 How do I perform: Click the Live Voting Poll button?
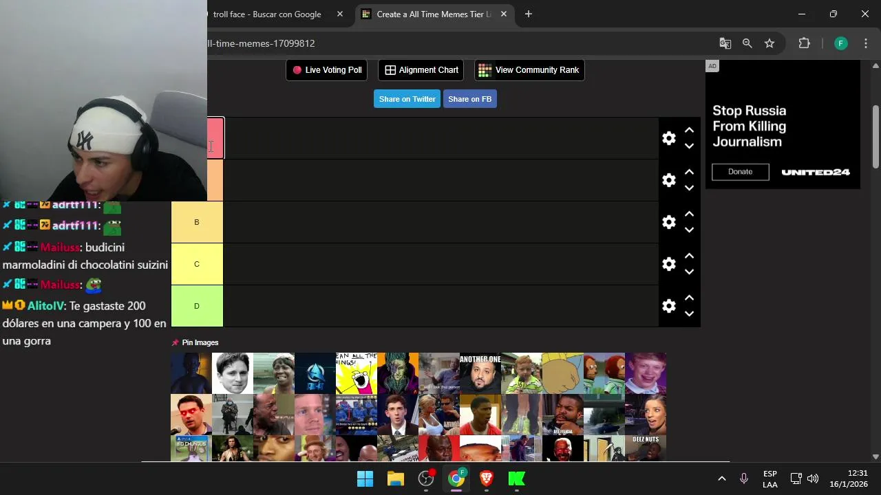pyautogui.click(x=327, y=70)
